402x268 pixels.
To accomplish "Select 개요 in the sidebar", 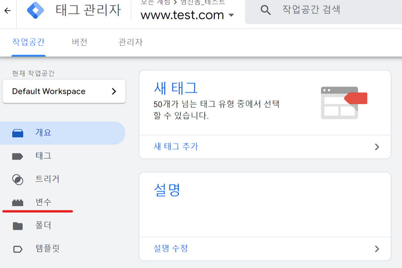I will click(62, 133).
